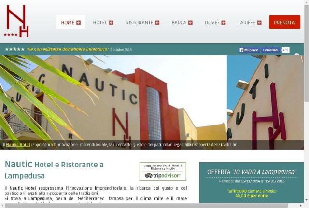309x208 pixels.
Task: Click the review date '5 ottobre 2014'
Action: pyautogui.click(x=121, y=50)
